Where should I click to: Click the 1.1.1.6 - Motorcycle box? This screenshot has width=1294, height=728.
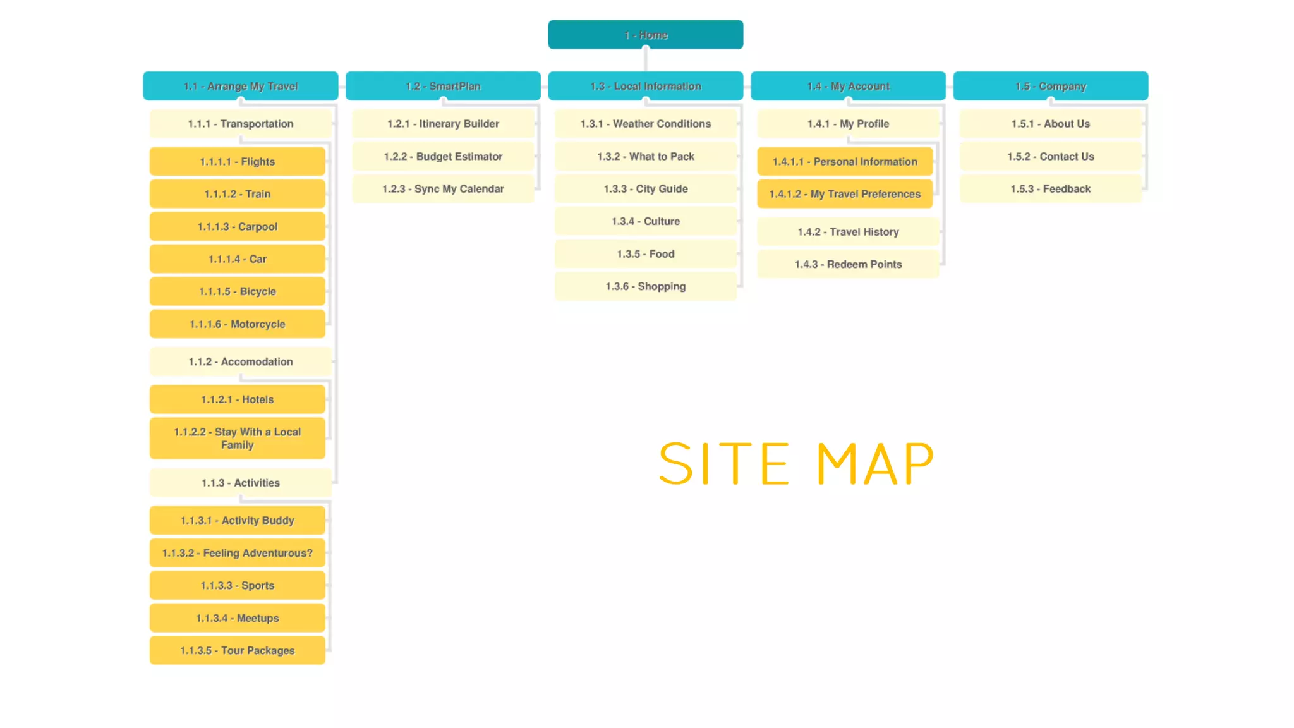(237, 324)
